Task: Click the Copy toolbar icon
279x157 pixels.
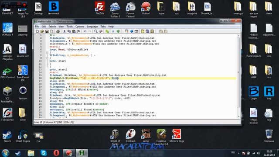Action: point(69,31)
